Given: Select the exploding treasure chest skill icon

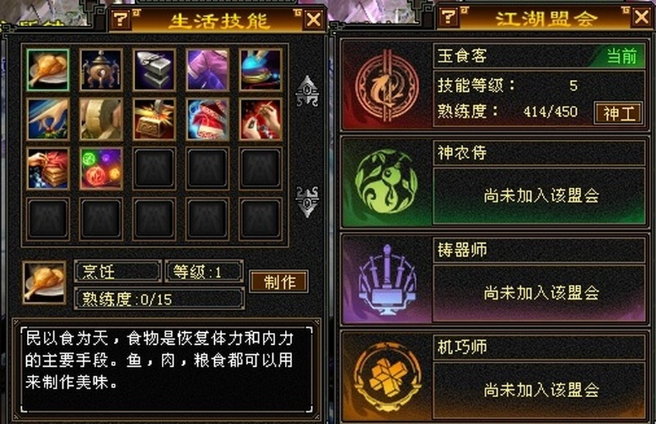Looking at the screenshot, I should 154,119.
